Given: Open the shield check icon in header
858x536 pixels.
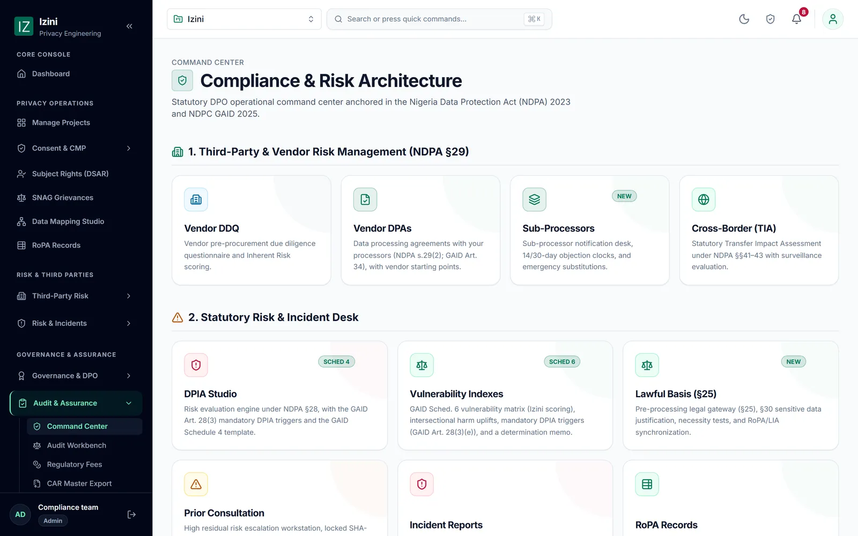Looking at the screenshot, I should 770,19.
